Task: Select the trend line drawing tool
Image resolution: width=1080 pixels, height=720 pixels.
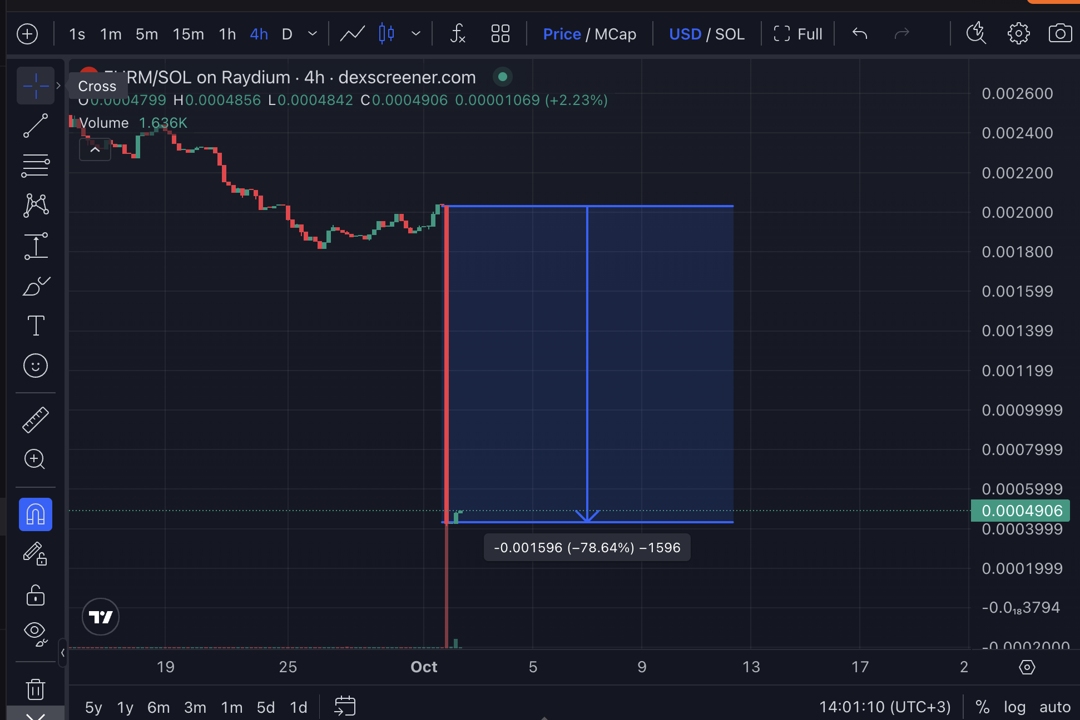Action: pos(36,126)
